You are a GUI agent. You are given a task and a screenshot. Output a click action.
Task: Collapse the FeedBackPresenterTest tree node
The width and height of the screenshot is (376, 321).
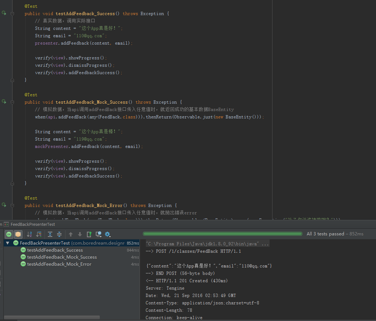[8, 243]
